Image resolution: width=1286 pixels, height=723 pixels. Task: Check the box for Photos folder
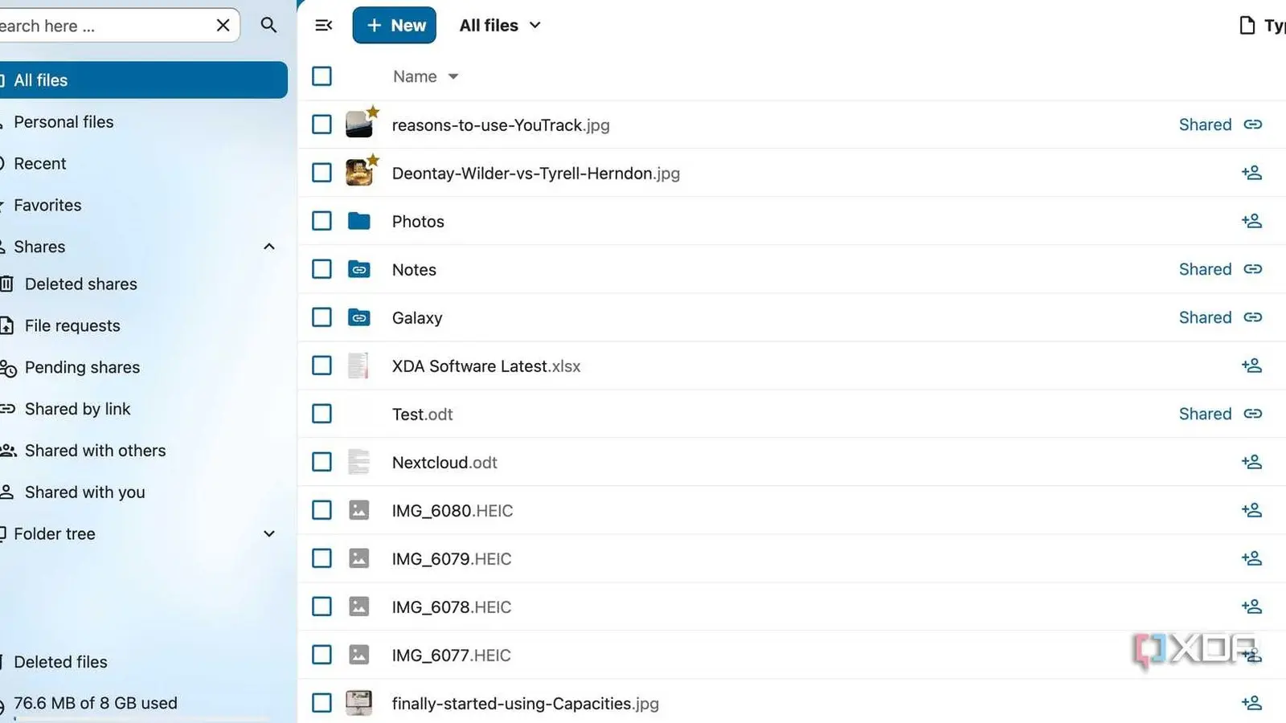[x=321, y=221]
